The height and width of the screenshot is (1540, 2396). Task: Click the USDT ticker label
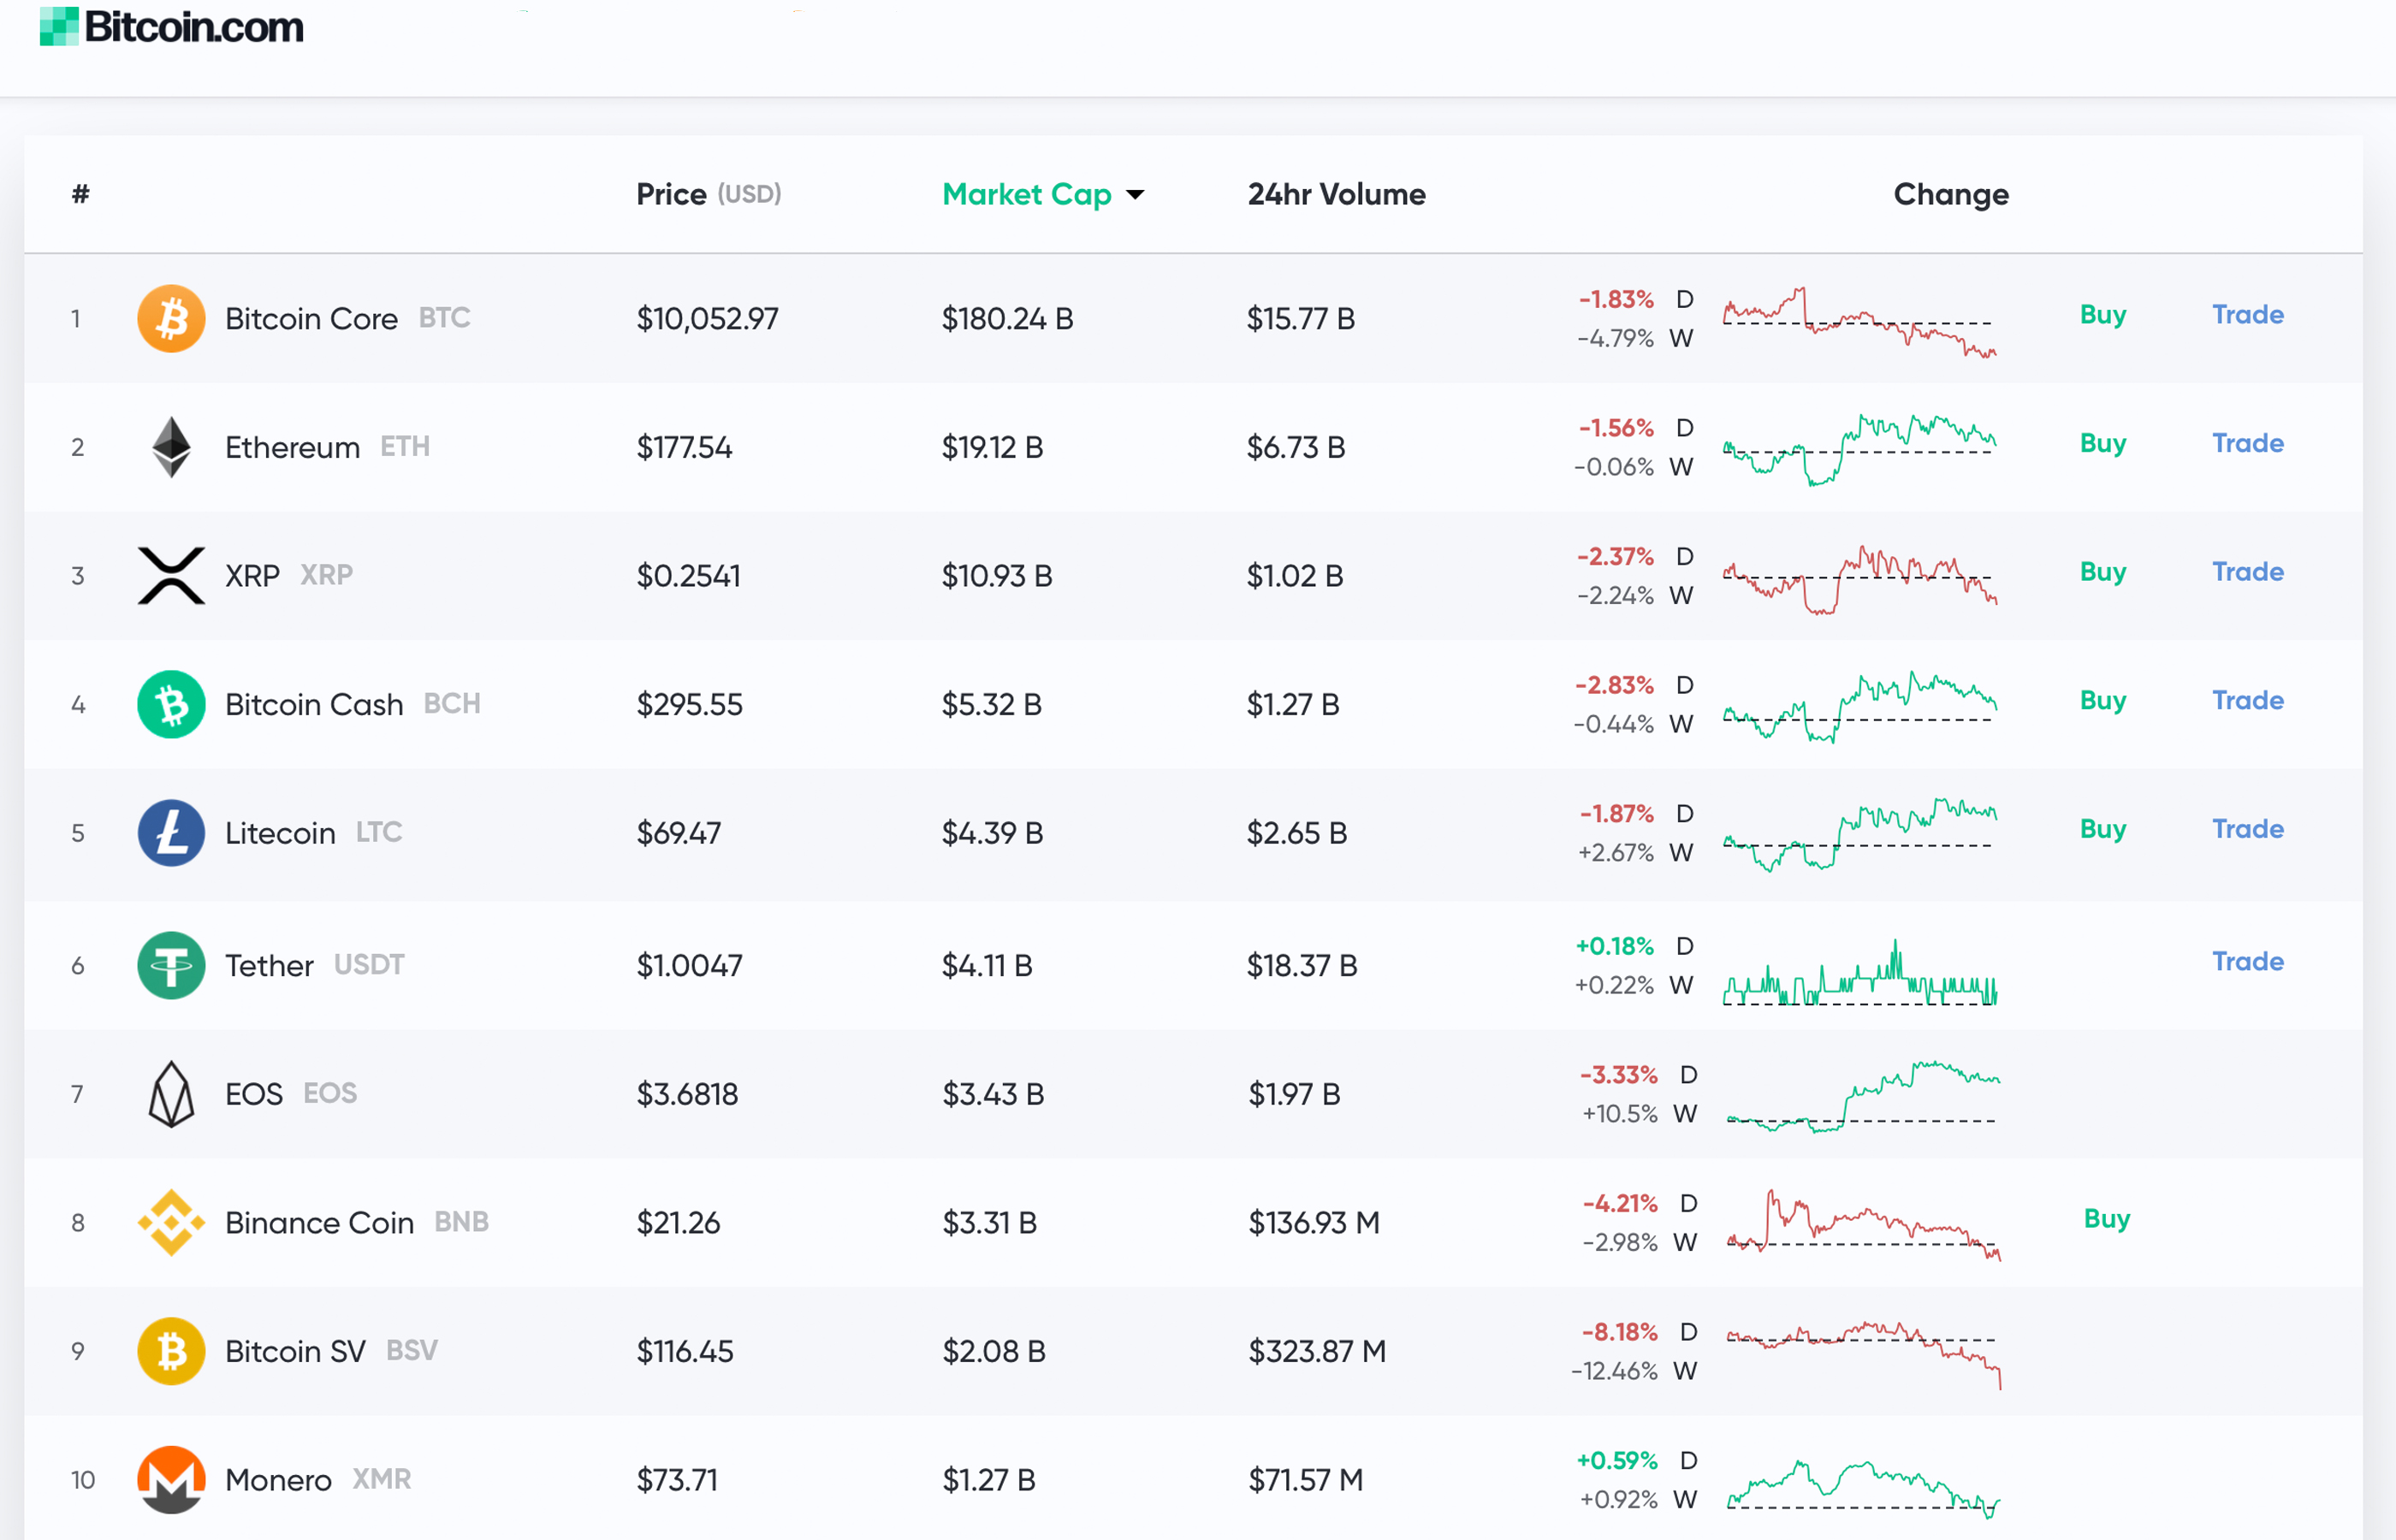[369, 964]
